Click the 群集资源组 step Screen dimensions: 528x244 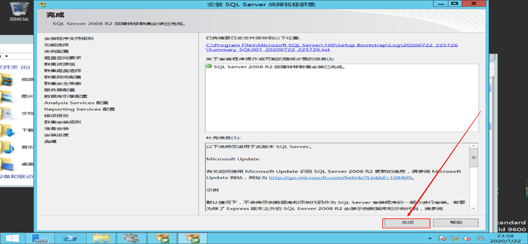click(x=59, y=64)
